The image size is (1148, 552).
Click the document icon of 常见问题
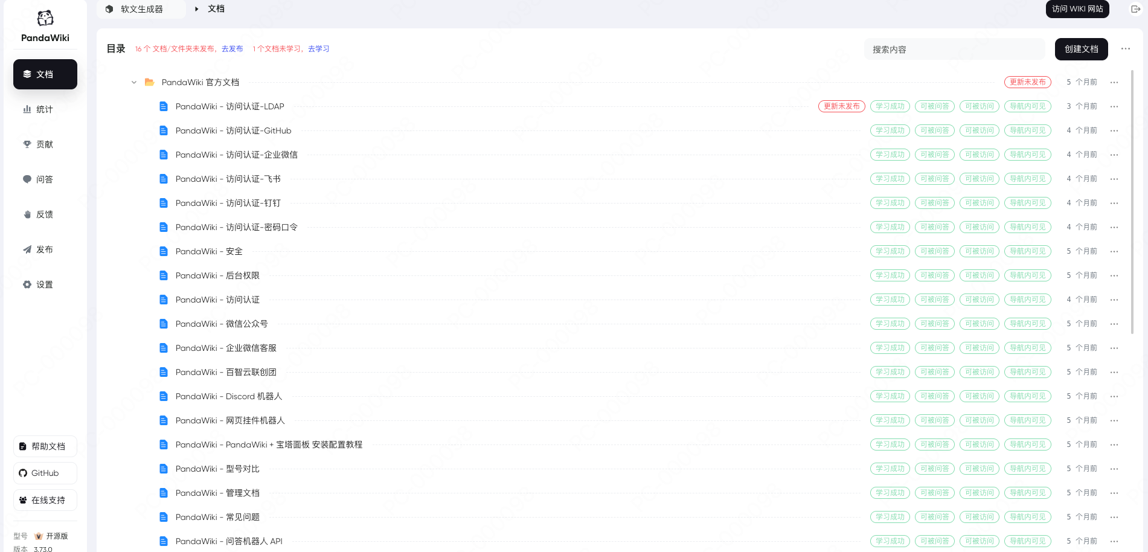coord(163,517)
